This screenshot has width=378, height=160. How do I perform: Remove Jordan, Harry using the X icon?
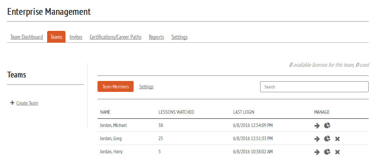(x=337, y=152)
